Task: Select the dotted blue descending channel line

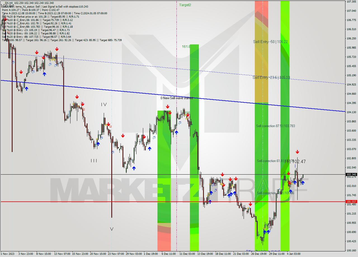Action: point(173,68)
